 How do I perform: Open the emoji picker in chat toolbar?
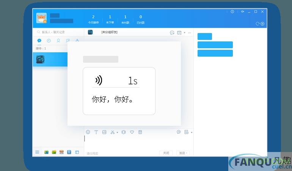point(88,132)
